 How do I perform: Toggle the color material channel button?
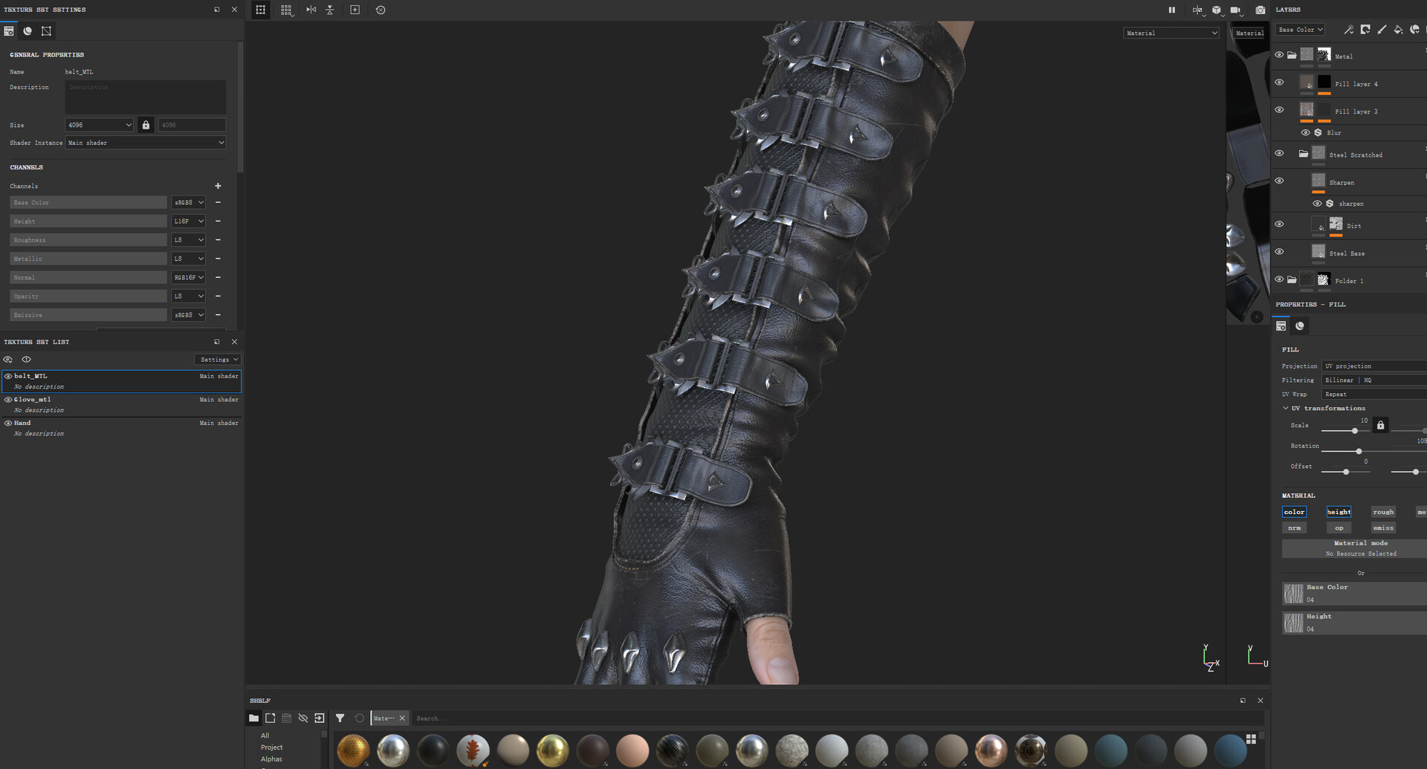[x=1294, y=512]
